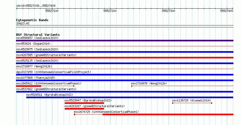
Task: Select the blue nsv6525135 variant bar
Action: (x=125, y=63)
